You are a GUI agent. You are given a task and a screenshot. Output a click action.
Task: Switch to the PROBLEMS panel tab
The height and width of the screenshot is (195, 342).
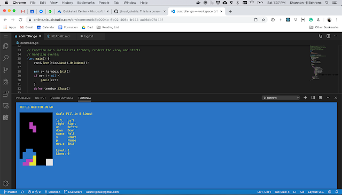[23, 98]
